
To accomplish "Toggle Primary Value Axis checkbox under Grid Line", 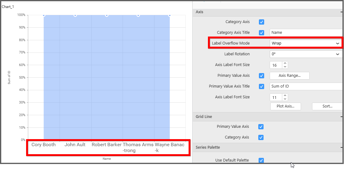I will (261, 127).
